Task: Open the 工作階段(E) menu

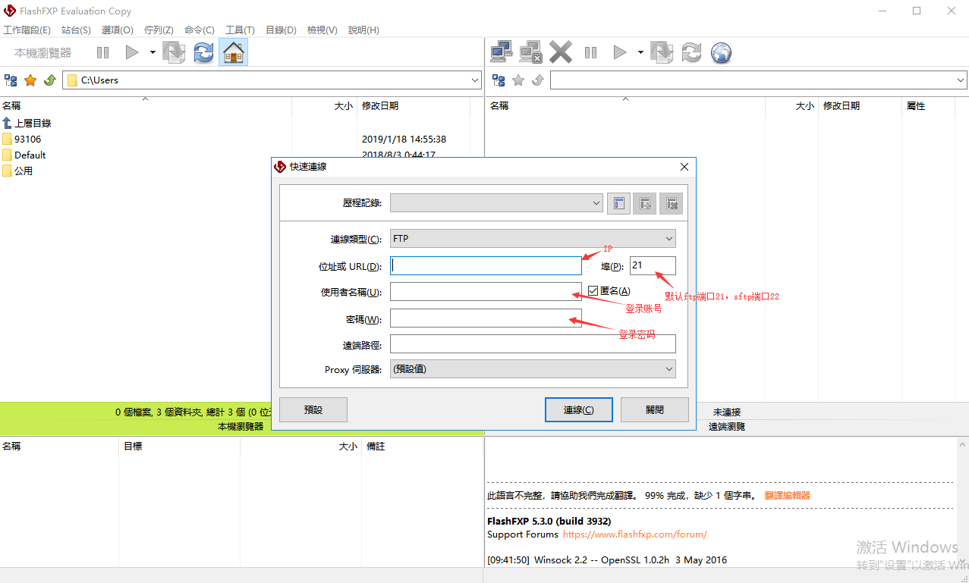Action: point(27,30)
